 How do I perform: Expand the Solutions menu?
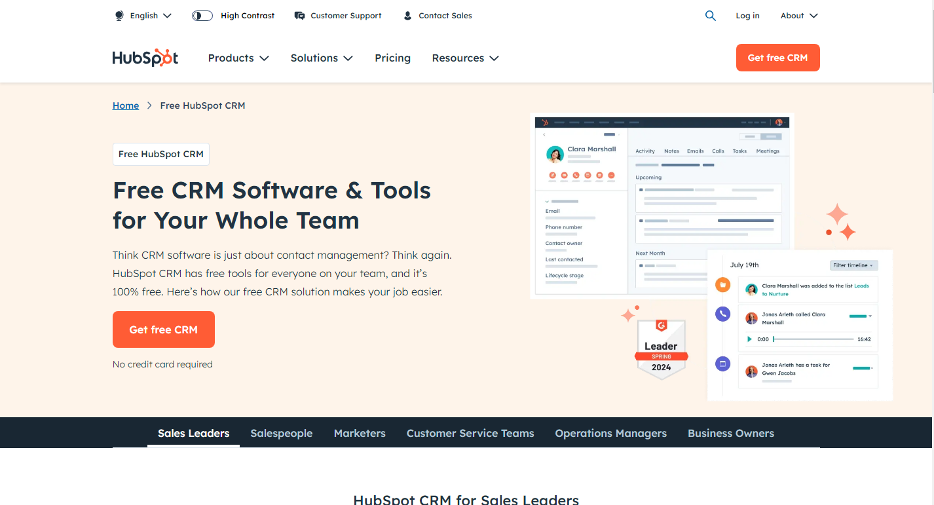point(322,58)
